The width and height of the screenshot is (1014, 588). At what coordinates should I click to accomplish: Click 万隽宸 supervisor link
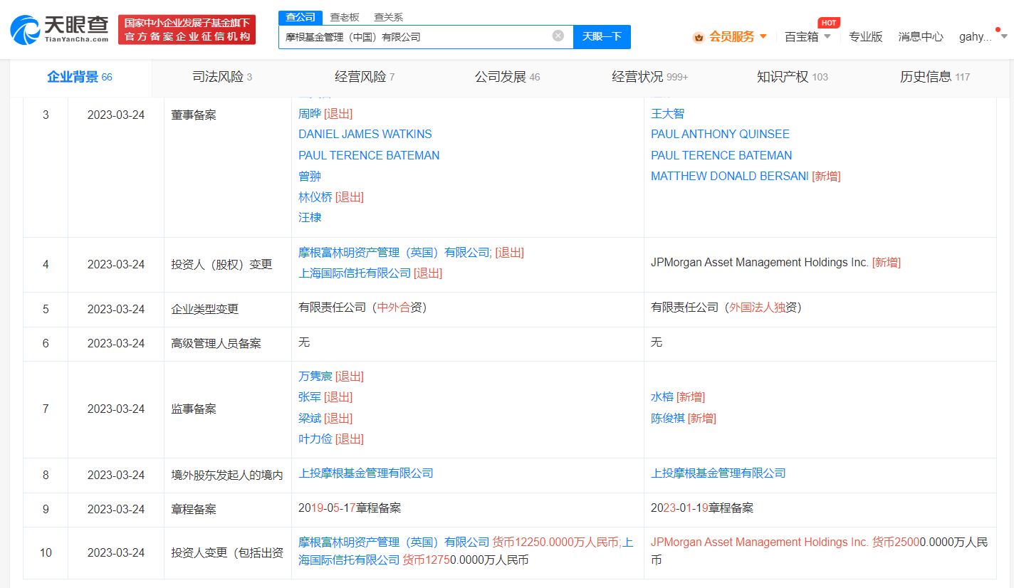[315, 376]
